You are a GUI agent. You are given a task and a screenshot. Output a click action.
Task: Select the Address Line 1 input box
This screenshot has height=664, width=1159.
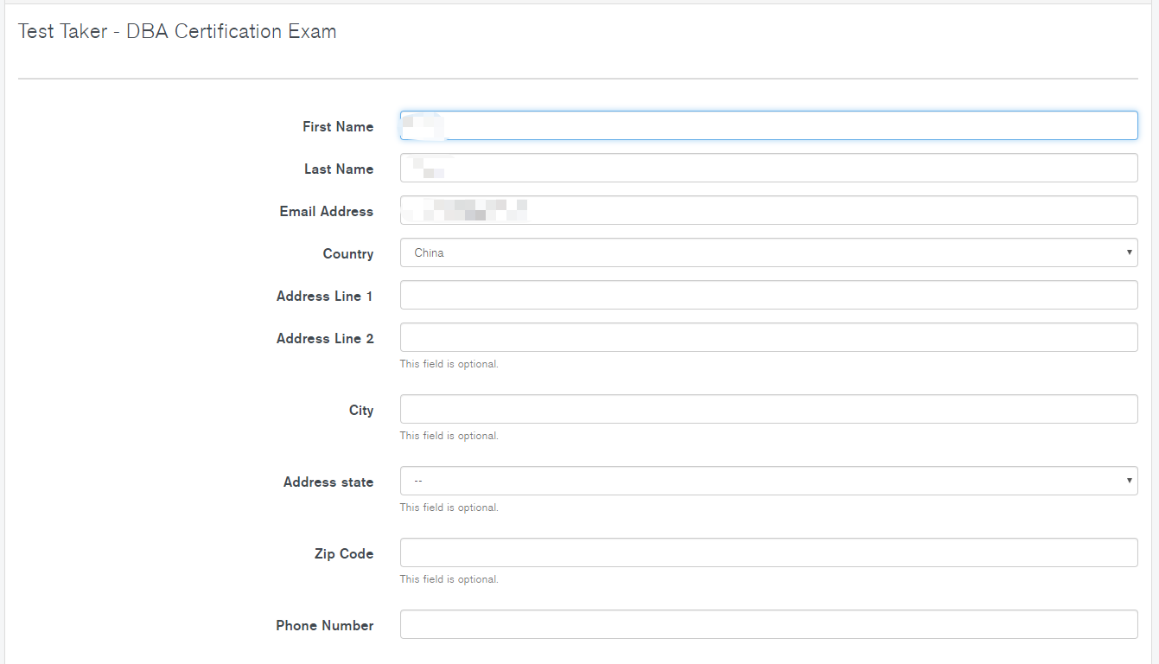tap(768, 295)
